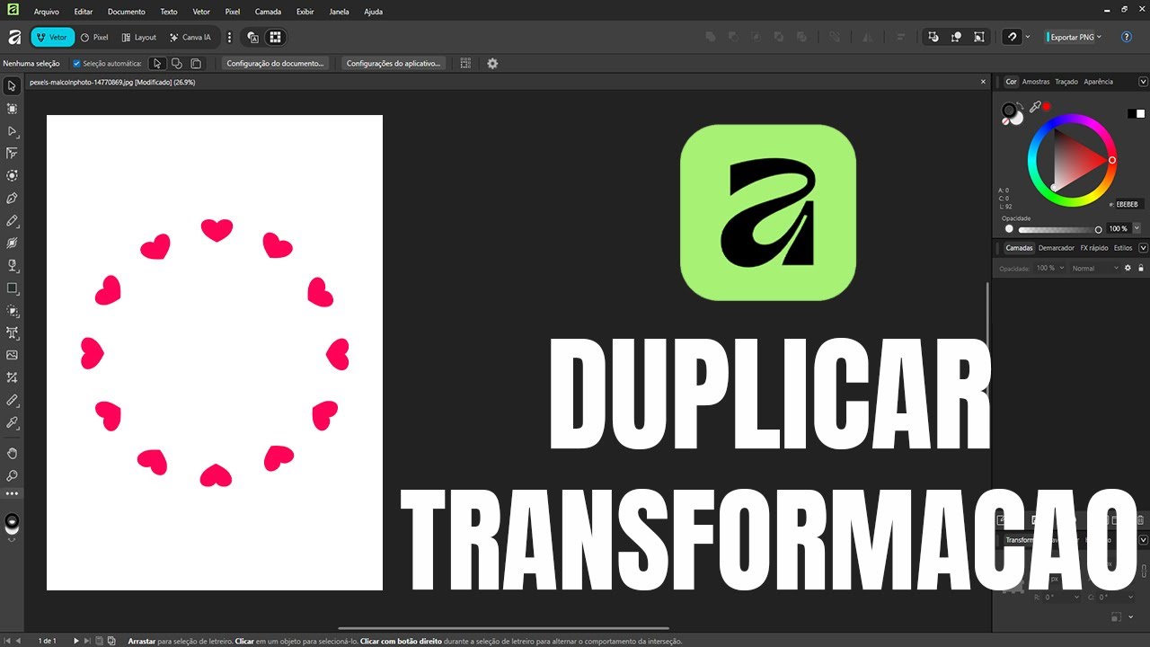
Task: Select the Pencil tool
Action: (12, 220)
